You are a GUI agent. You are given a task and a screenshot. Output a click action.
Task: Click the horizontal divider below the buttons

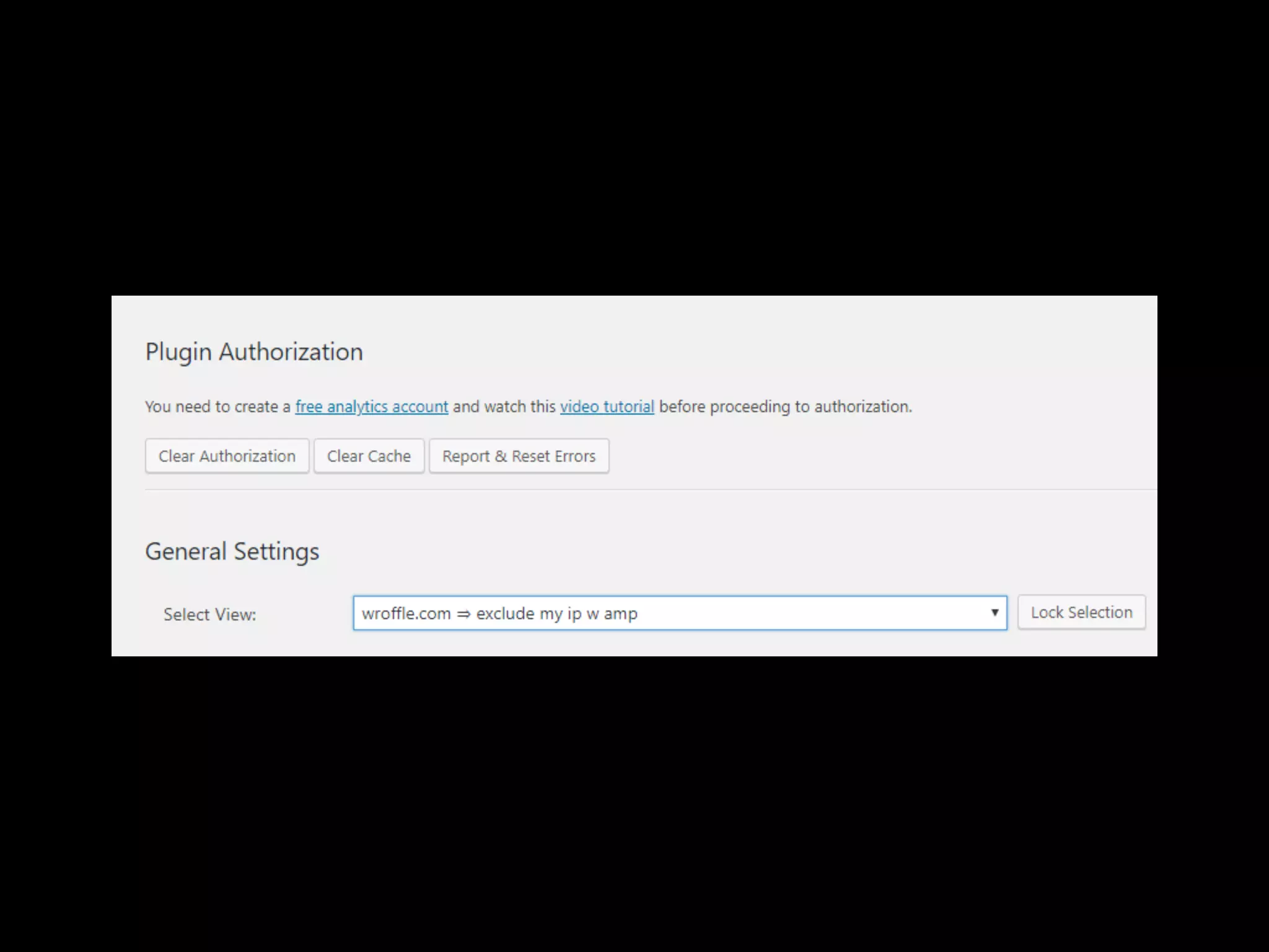pyautogui.click(x=651, y=490)
